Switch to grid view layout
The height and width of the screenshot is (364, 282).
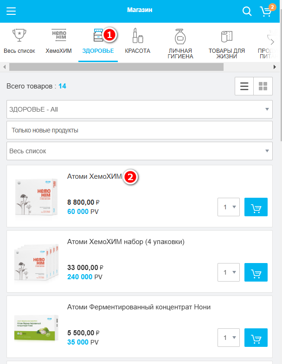(263, 86)
